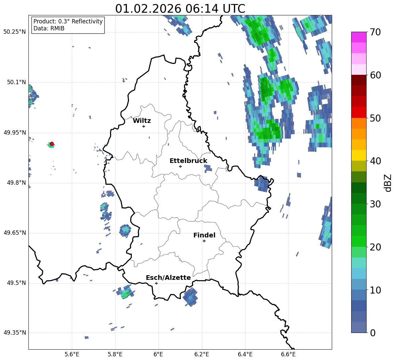
Task: Click the 49.35°N latitude label
Action: [x=15, y=333]
